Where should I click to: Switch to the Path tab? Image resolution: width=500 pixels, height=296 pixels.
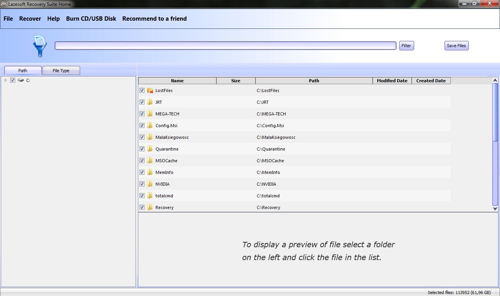(x=23, y=71)
